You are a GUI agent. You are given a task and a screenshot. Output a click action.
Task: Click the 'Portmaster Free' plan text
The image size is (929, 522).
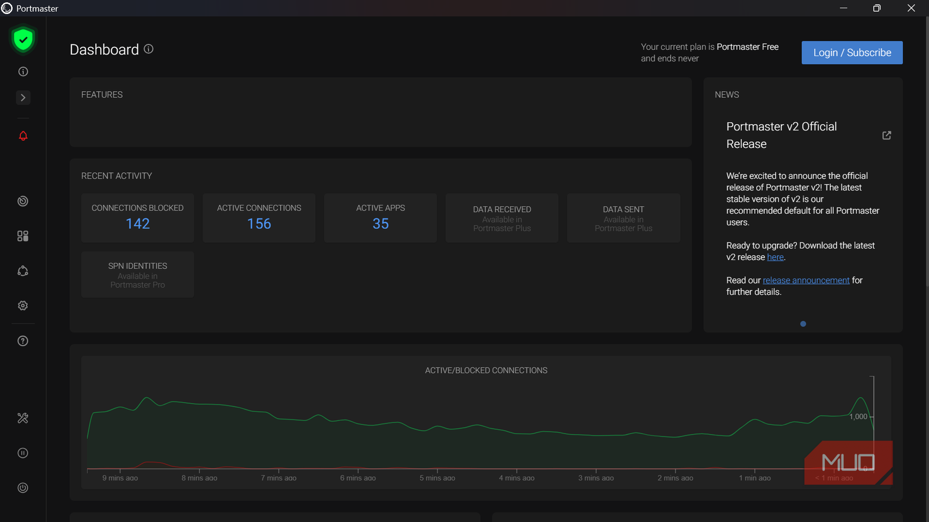747,47
